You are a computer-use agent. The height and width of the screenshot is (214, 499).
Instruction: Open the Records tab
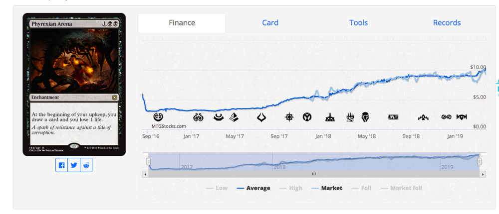point(447,23)
